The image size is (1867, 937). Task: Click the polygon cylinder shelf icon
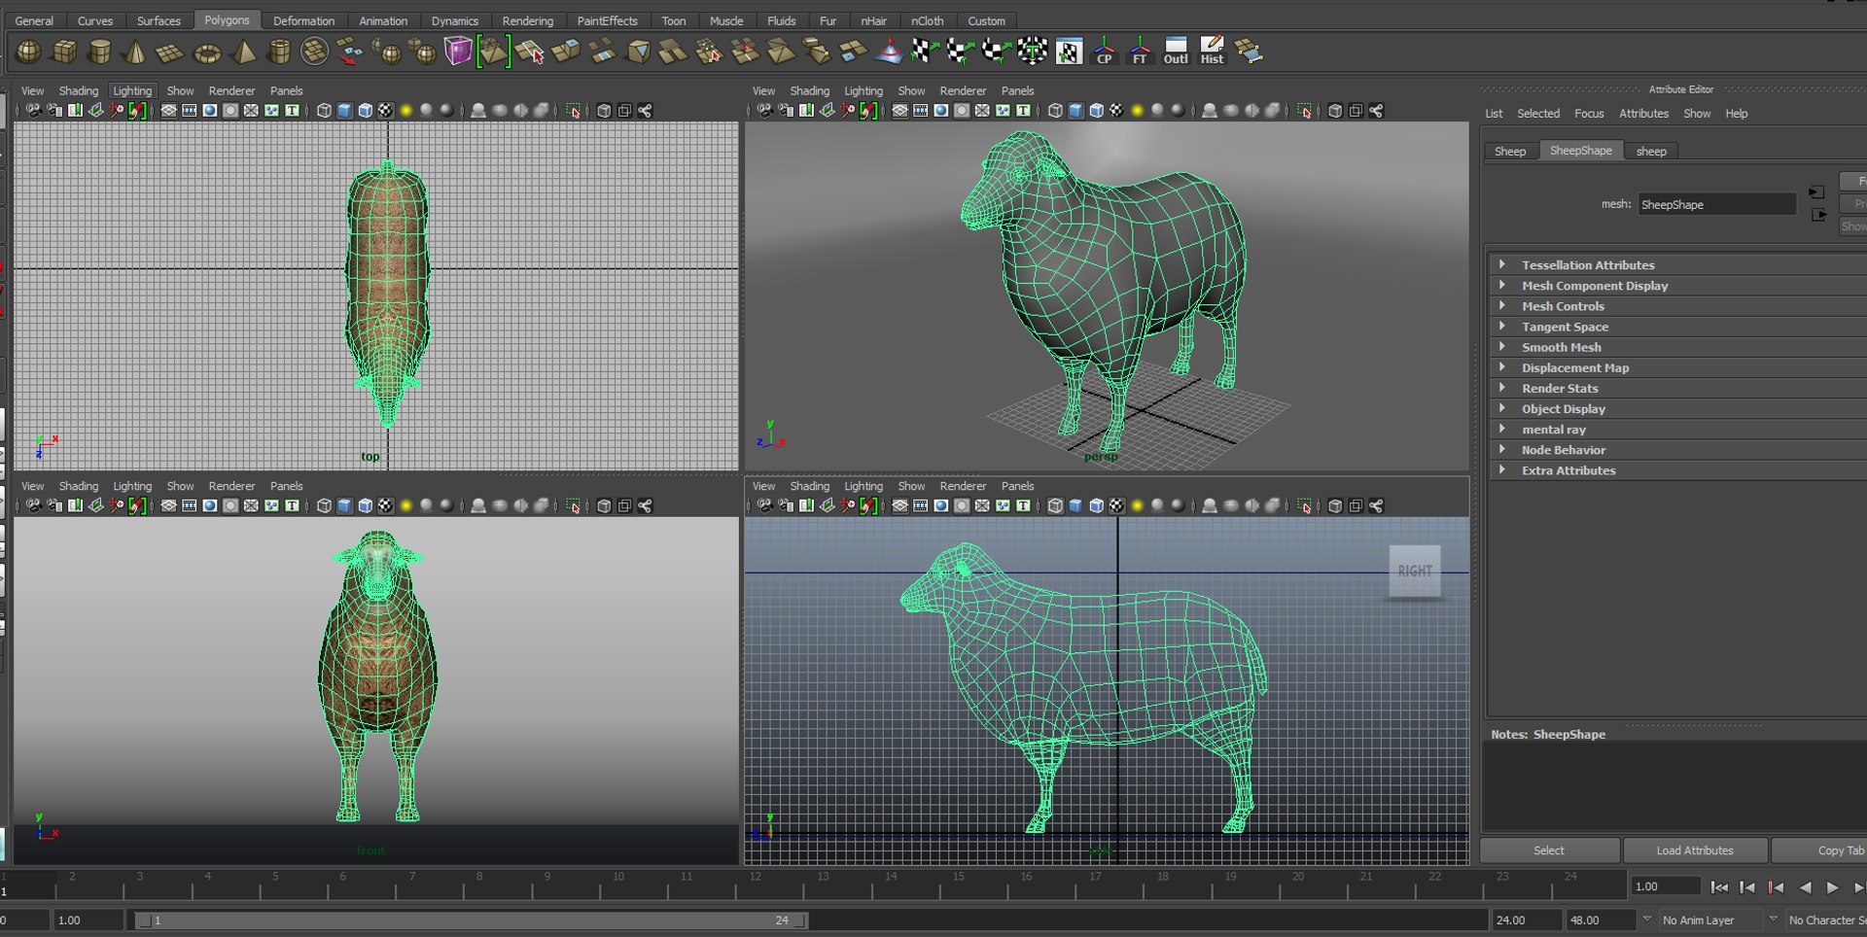click(100, 52)
